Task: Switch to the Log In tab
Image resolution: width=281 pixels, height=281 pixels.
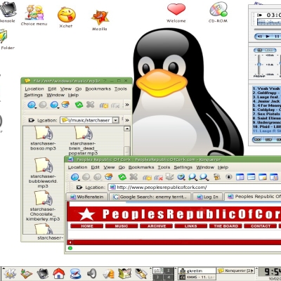Action: click(207, 197)
